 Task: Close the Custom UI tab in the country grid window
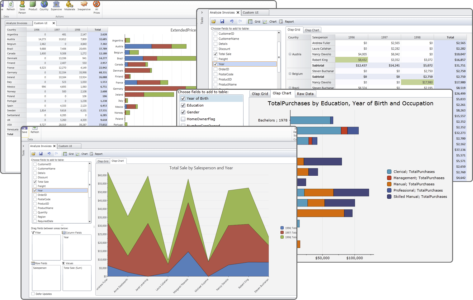click(54, 23)
